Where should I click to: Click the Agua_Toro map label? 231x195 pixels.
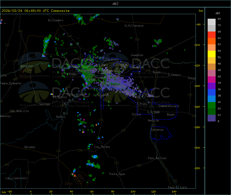27,66
